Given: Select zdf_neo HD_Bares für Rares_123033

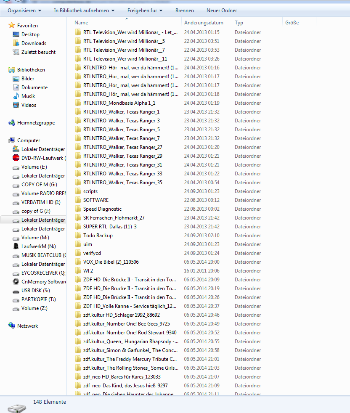Looking at the screenshot, I should (122, 377).
